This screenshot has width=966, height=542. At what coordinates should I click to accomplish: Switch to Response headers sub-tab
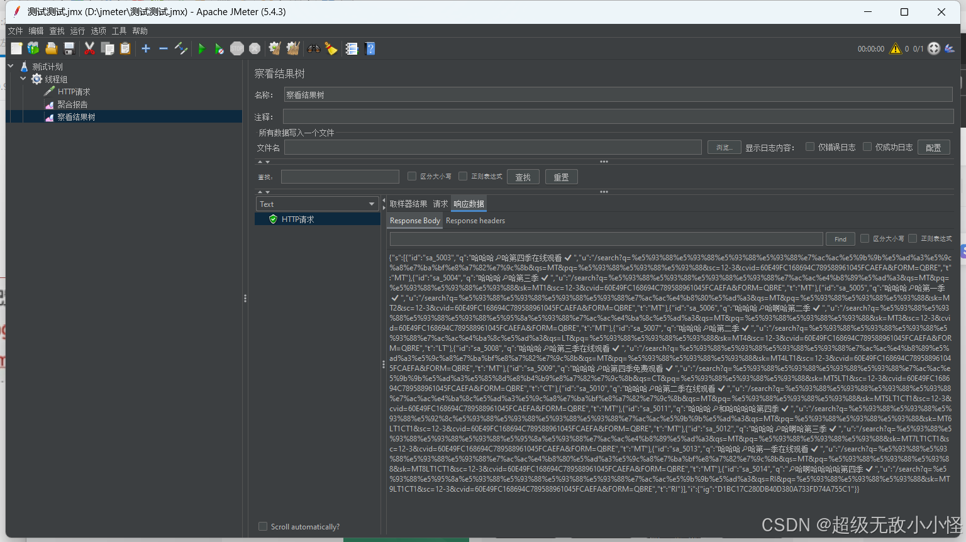[475, 221]
